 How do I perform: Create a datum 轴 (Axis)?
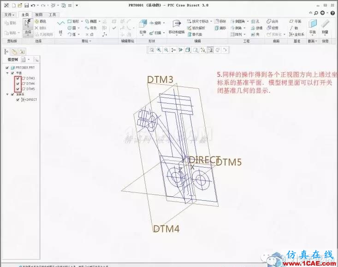(294, 28)
